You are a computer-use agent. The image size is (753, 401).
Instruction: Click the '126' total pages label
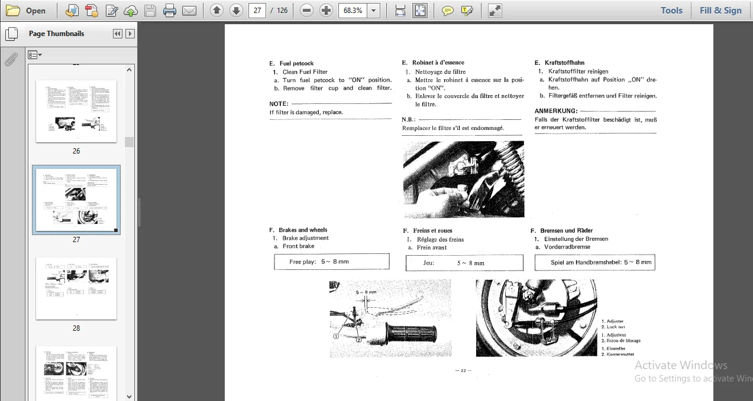pyautogui.click(x=282, y=10)
